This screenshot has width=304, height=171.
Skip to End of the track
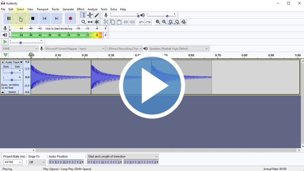point(57,18)
